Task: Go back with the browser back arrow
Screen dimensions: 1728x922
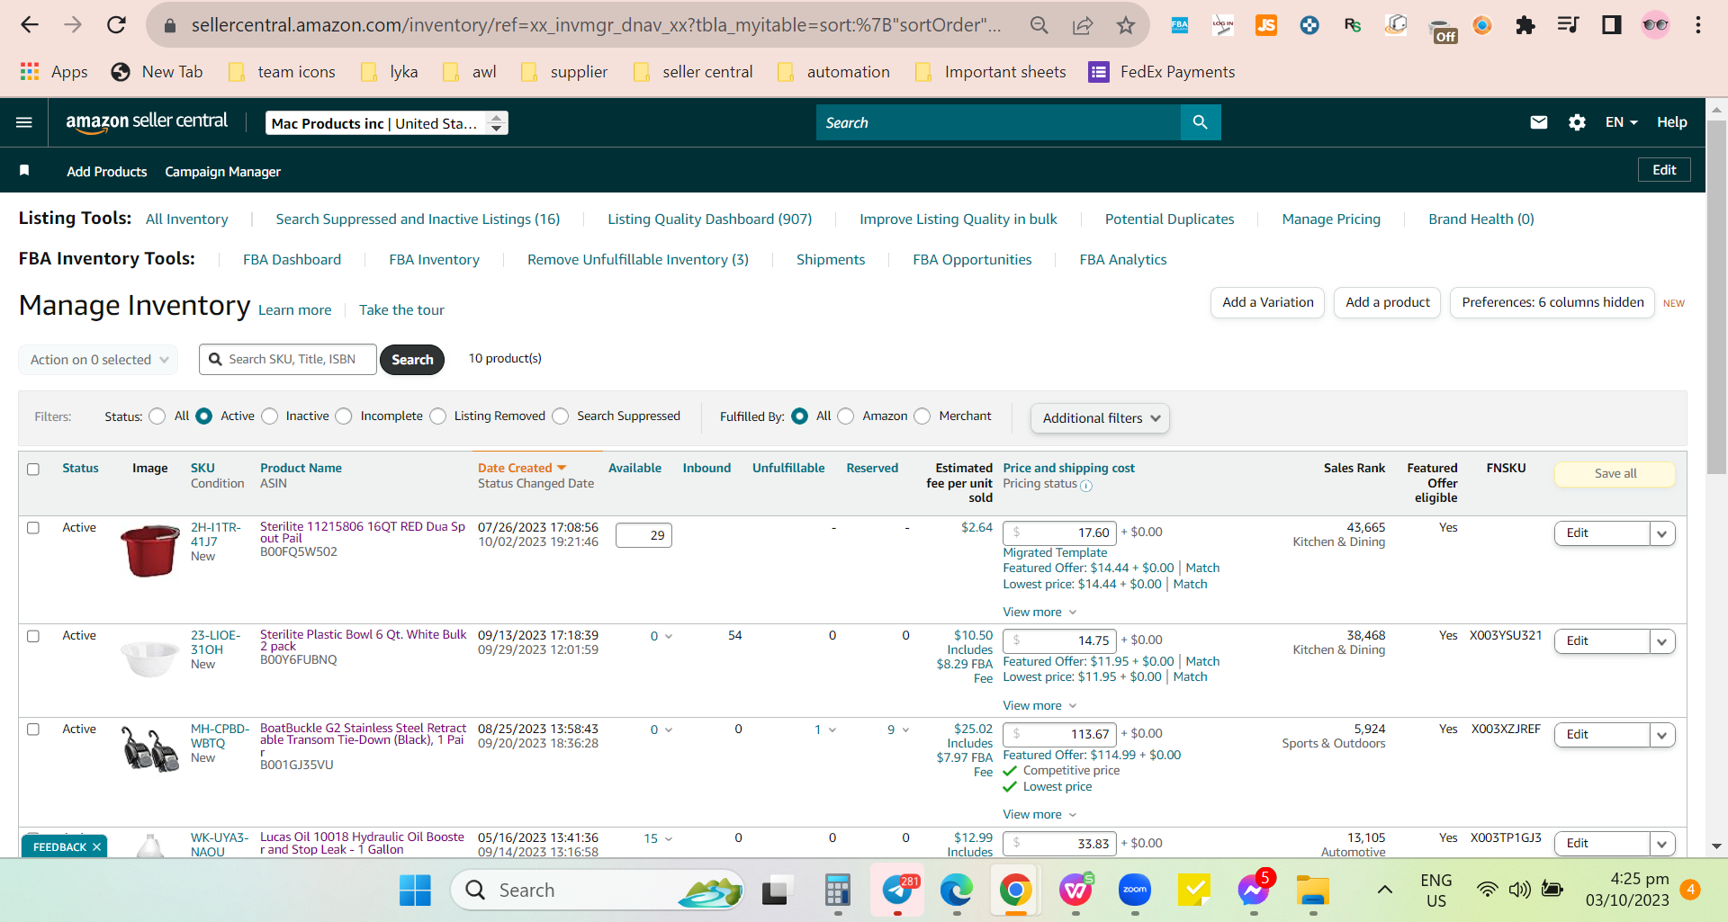Action: (30, 25)
